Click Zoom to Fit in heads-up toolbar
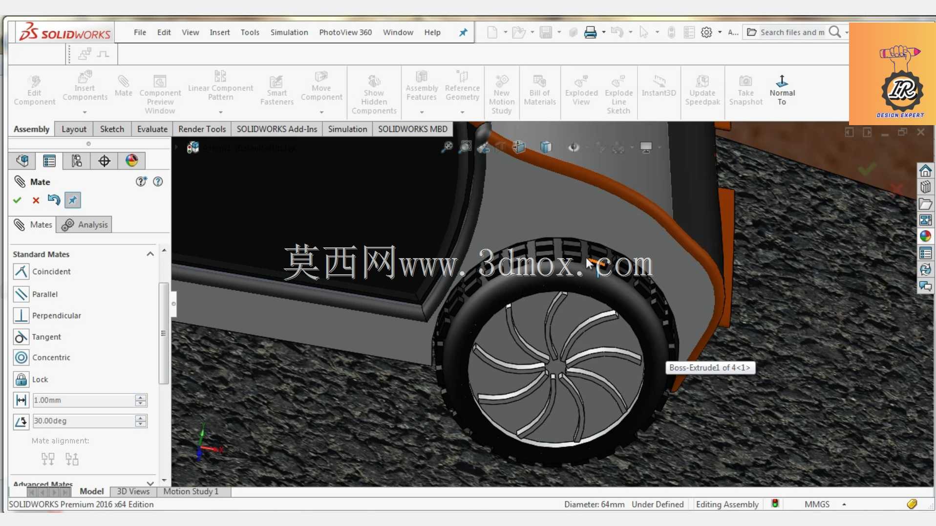 click(447, 147)
